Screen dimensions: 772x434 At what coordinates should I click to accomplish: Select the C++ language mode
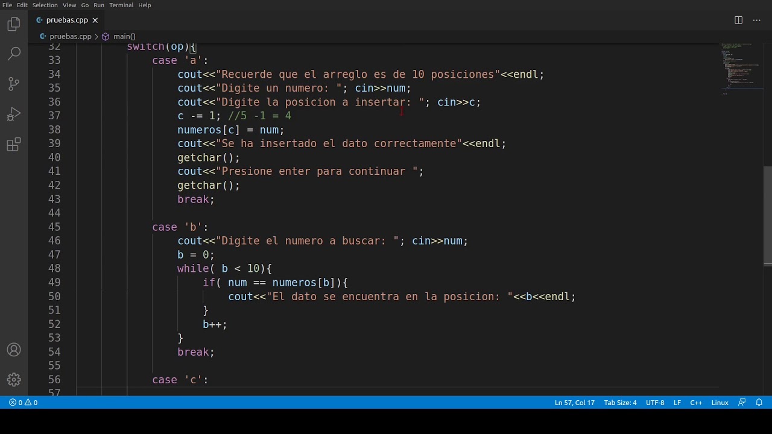[696, 403]
